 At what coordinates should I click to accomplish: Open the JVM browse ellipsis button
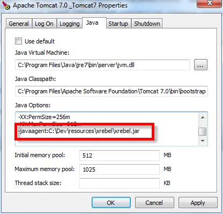click(200, 65)
